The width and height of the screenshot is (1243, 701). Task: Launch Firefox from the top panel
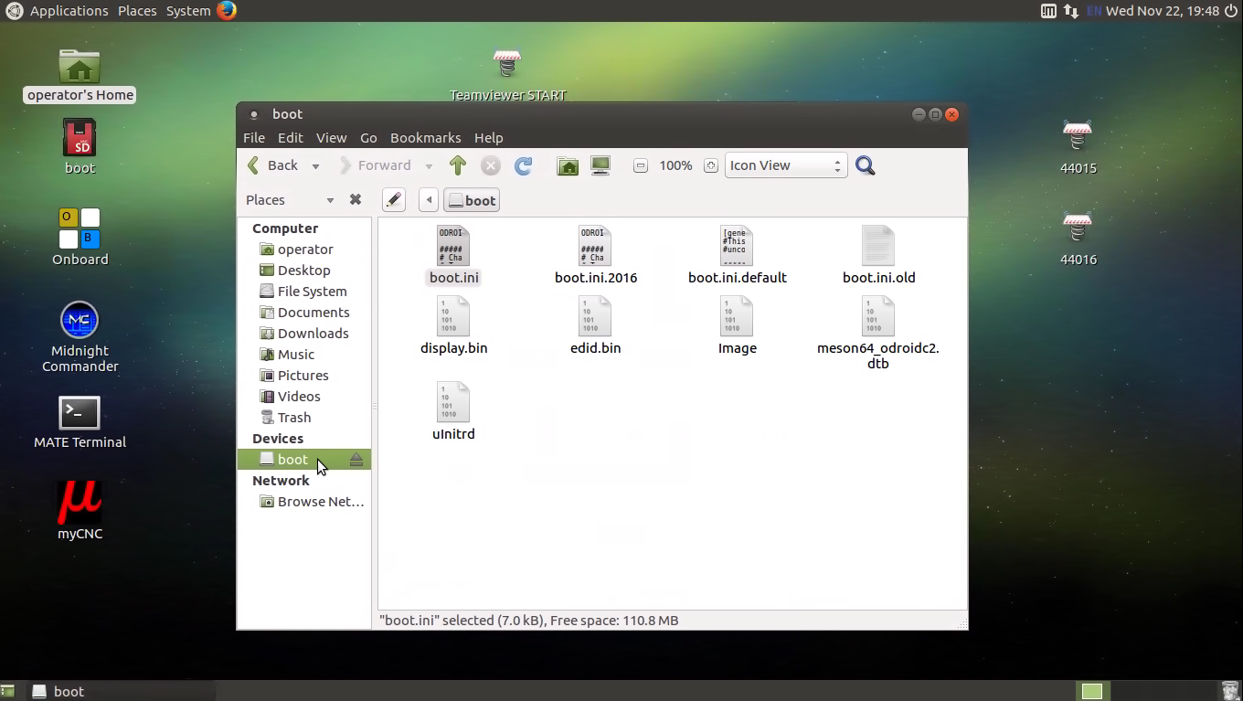pos(227,11)
